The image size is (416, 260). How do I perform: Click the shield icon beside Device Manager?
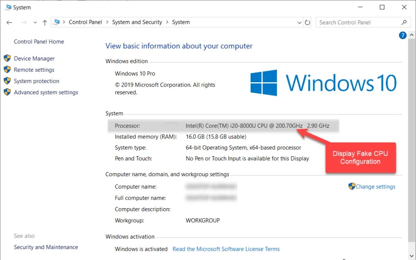[7, 58]
